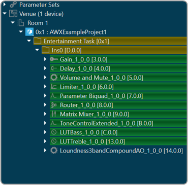This screenshot has width=188, height=185.
Task: Expand the Parameter Sets node
Action: (x=5, y=5)
